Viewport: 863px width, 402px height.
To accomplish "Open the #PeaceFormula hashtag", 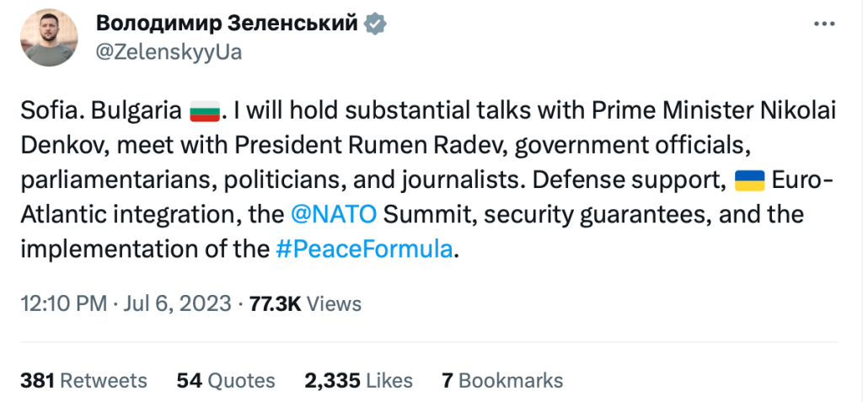I will [x=364, y=249].
